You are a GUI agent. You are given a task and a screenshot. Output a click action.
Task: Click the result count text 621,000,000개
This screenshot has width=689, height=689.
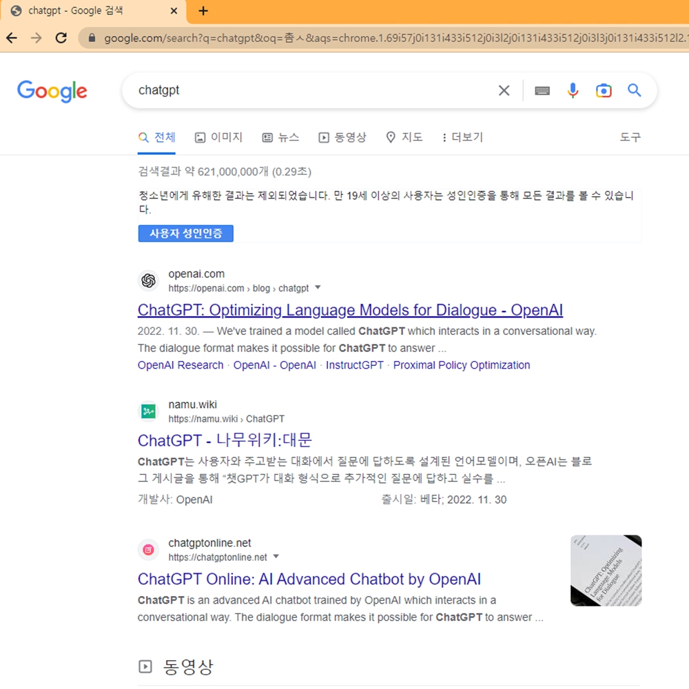[233, 172]
